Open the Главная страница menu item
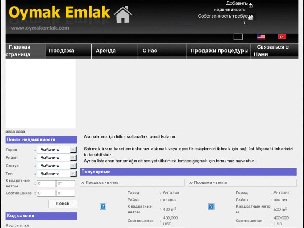 [x=26, y=51]
